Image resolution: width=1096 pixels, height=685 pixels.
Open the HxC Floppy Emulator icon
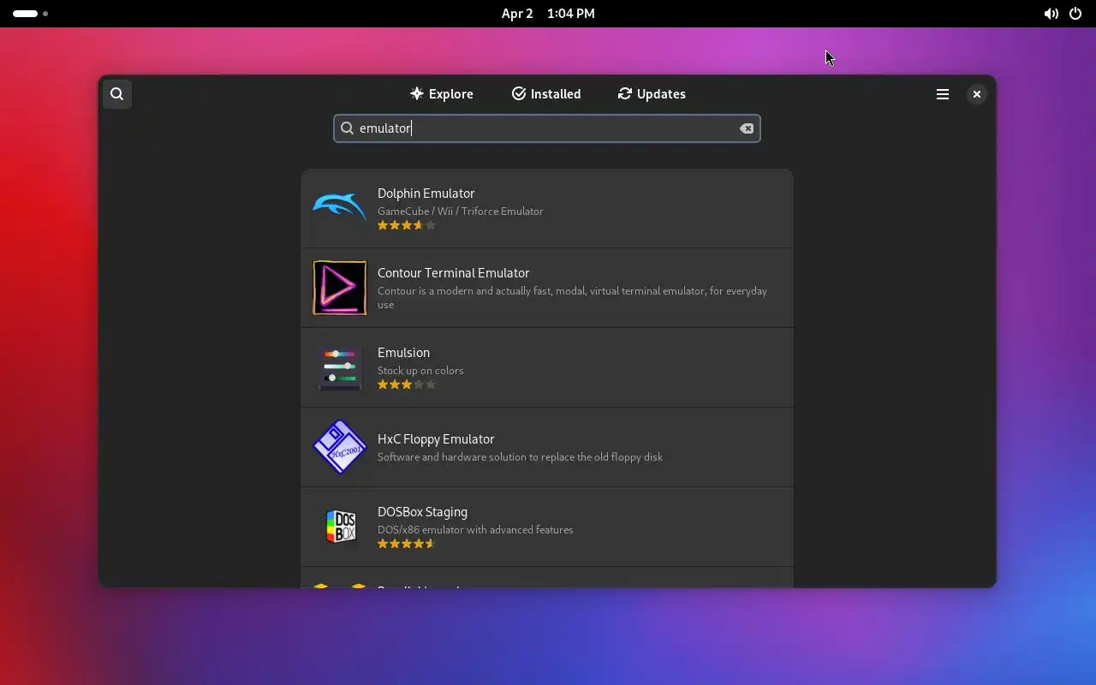tap(340, 447)
